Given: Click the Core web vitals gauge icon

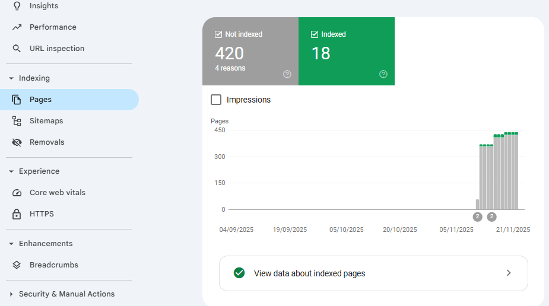Looking at the screenshot, I should [x=17, y=193].
